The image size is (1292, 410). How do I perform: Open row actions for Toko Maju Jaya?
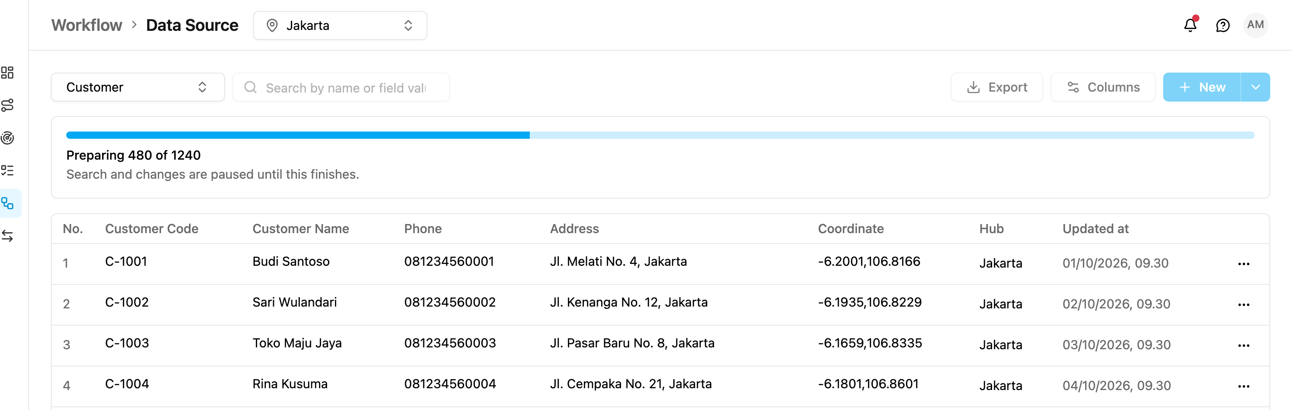point(1243,345)
